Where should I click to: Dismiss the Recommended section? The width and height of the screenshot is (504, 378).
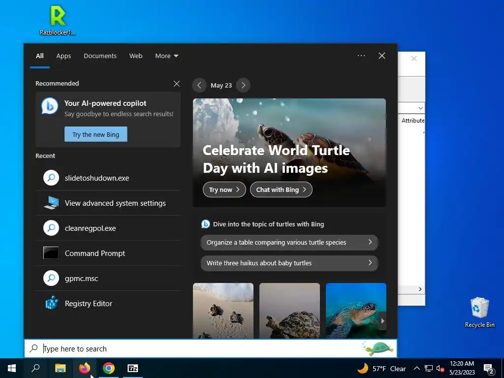tap(177, 84)
